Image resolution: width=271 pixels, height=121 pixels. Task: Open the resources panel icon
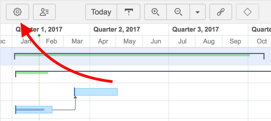pos(44,12)
